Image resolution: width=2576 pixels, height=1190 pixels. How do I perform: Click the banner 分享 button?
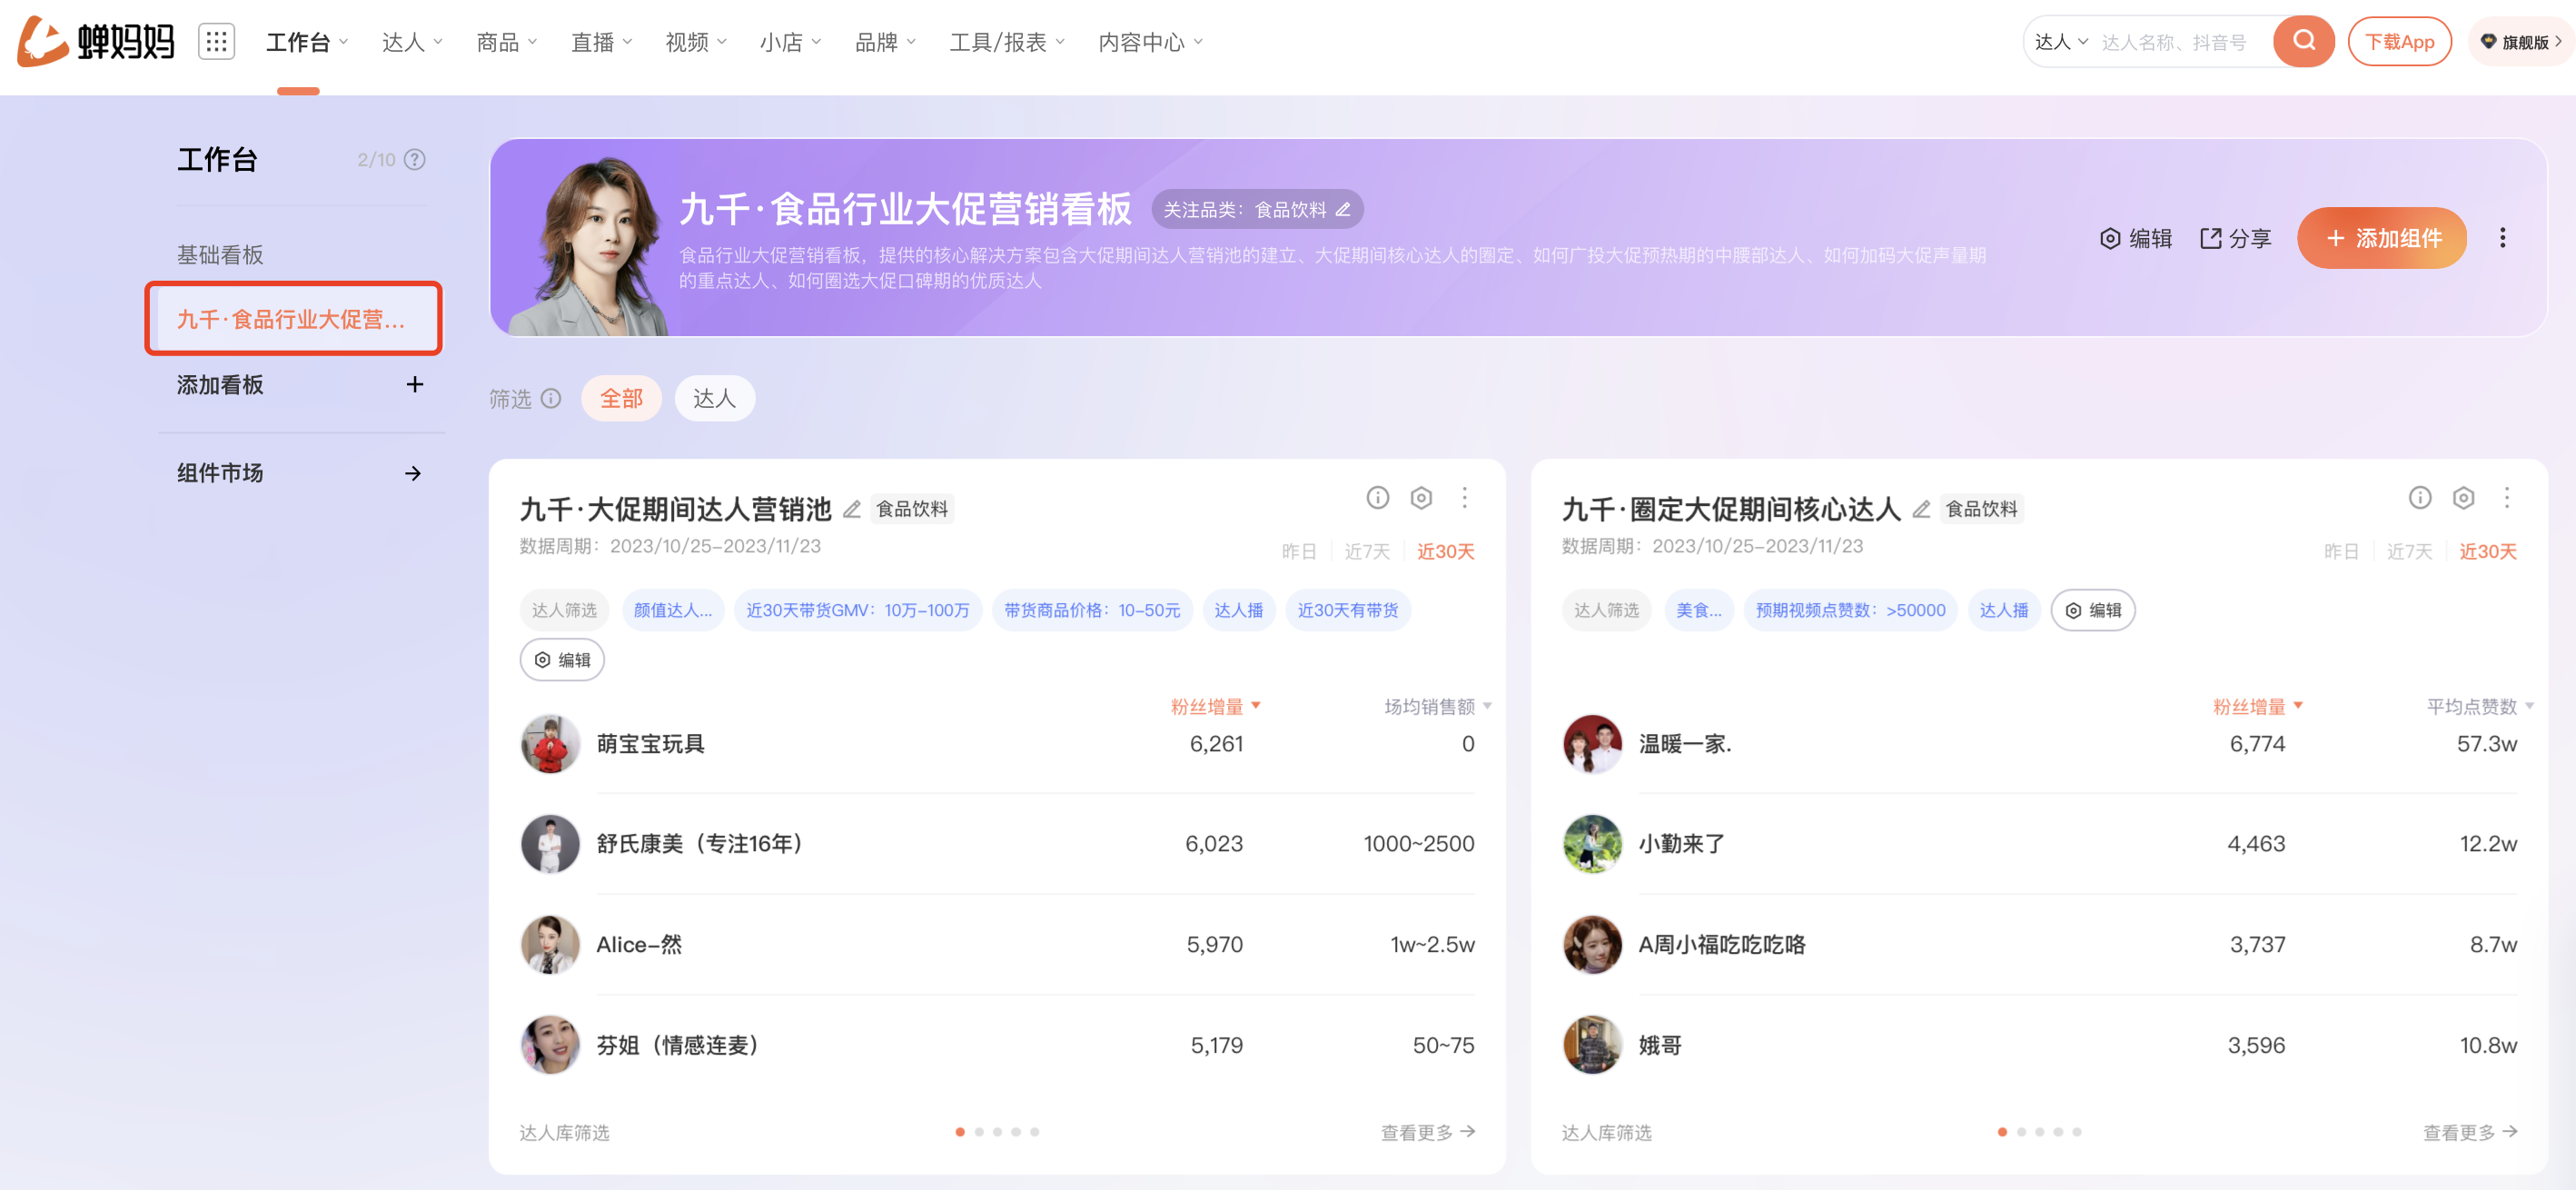click(x=2235, y=238)
